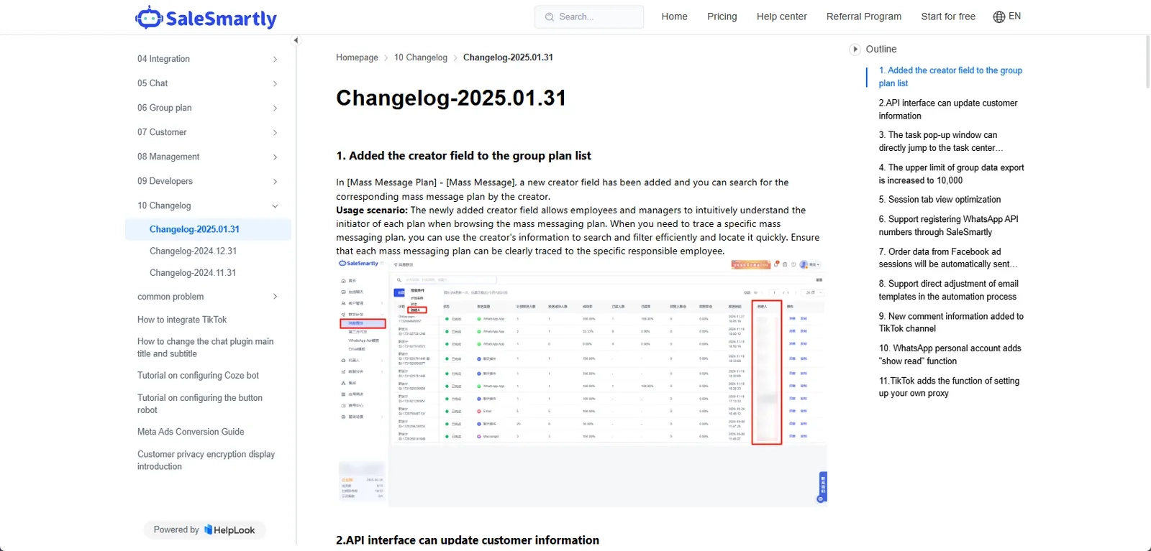Expand the 09 Developers chevron

point(275,182)
